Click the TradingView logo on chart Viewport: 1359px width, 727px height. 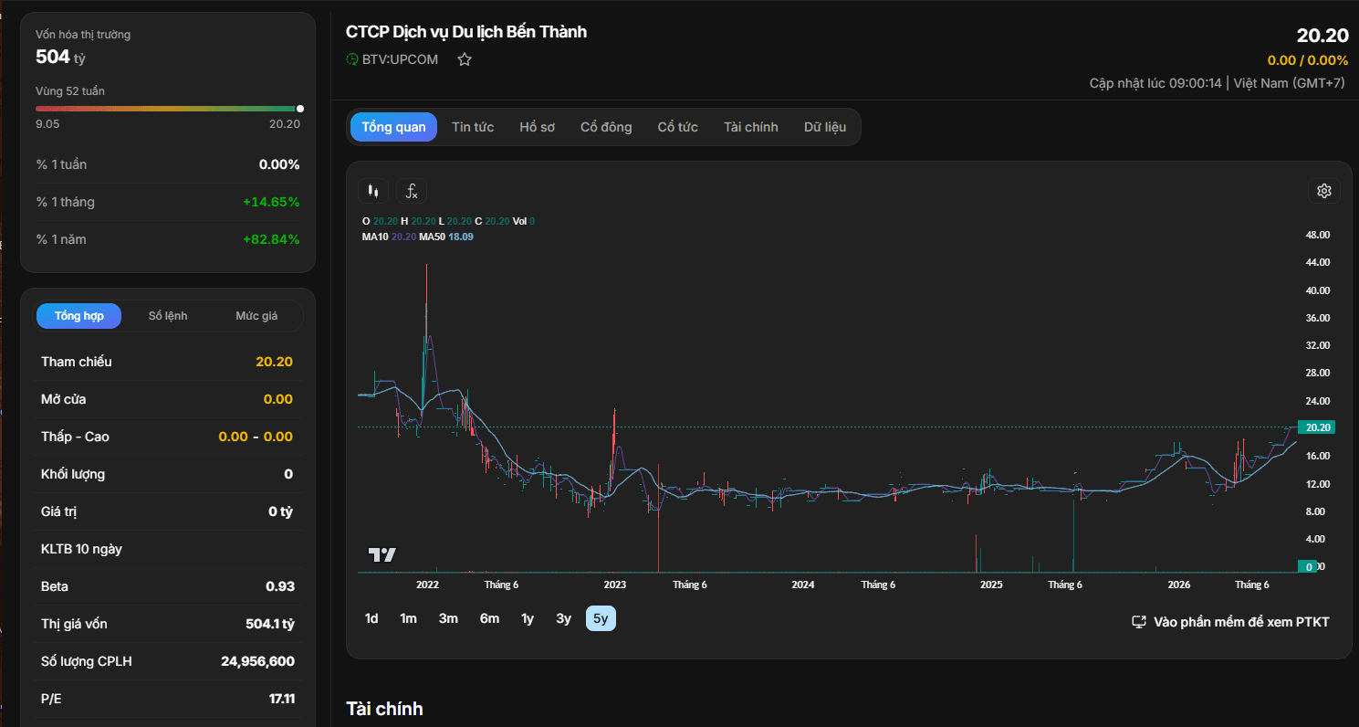coord(382,554)
